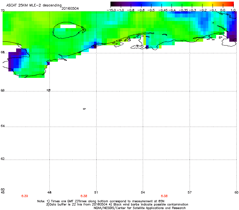Image resolution: width=239 pixels, height=210 pixels.
Task: Click the red '6:38' time between longitudes 54 and 57
Action: [164, 196]
